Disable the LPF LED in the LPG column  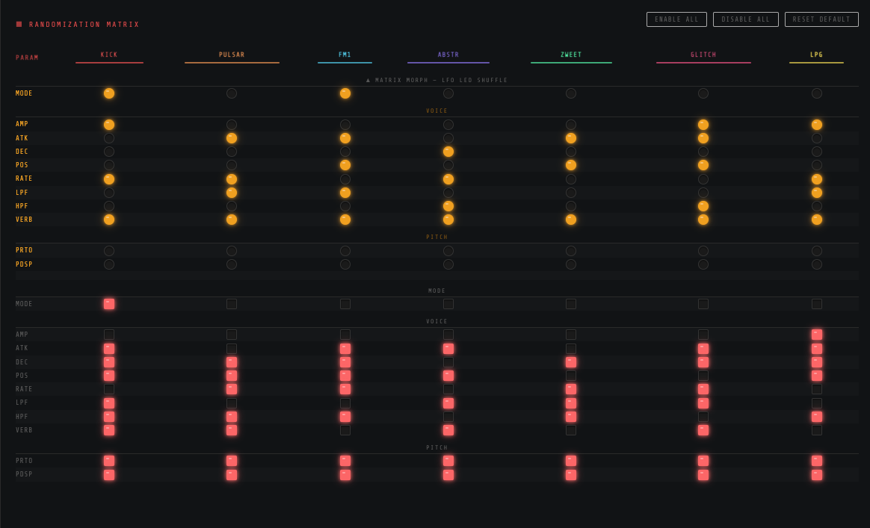click(816, 192)
